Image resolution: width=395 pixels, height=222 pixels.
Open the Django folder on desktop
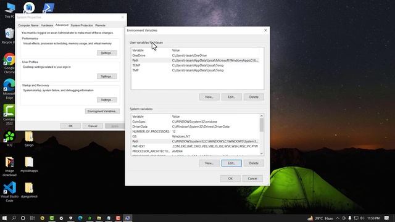coord(29,139)
